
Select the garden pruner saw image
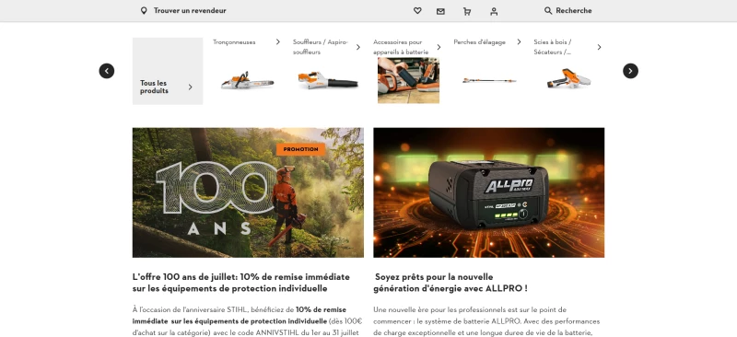[x=568, y=78]
